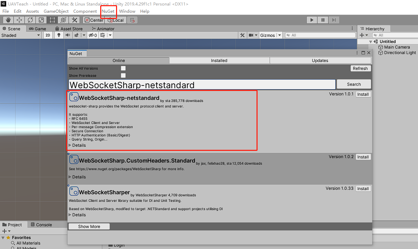418x249 pixels.
Task: Select Main Camera in Hierarchy
Action: [394, 47]
